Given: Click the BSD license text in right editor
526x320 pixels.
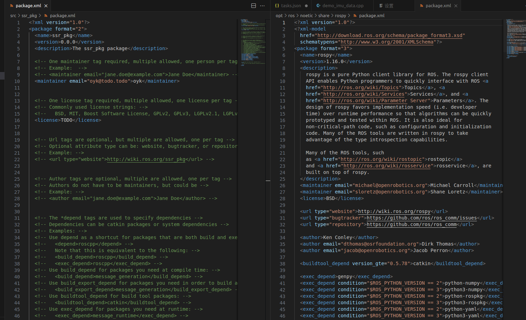Looking at the screenshot, I should click(x=330, y=198).
